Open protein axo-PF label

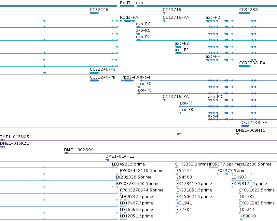point(186,103)
